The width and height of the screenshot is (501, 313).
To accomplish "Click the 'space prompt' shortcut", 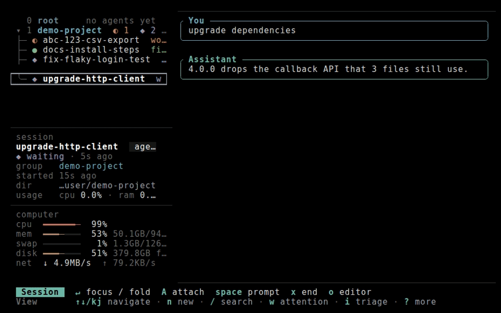I will pyautogui.click(x=247, y=292).
